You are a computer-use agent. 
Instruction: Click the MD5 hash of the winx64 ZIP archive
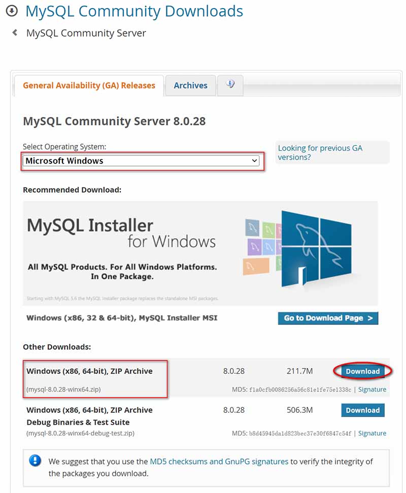coord(300,389)
